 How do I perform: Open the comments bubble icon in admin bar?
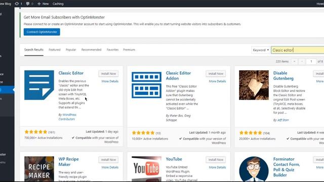pos(28,4)
